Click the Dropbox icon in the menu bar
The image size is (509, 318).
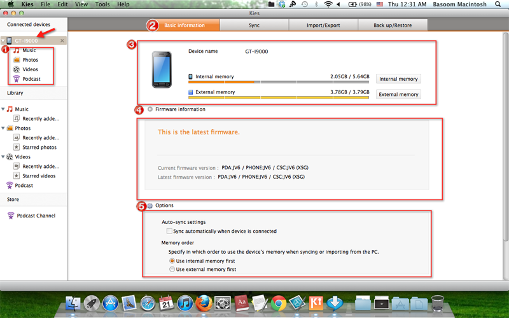(282, 4)
